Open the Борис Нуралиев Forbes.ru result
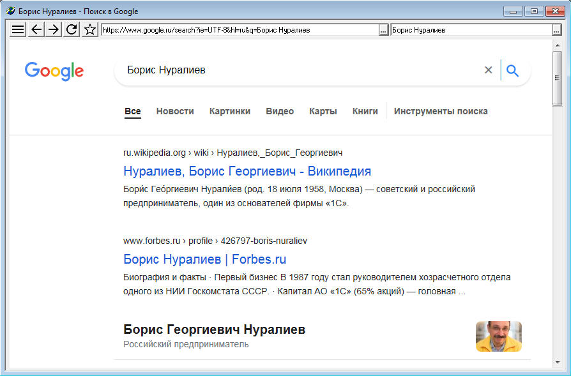Screen dimensions: 571x376 click(204, 259)
